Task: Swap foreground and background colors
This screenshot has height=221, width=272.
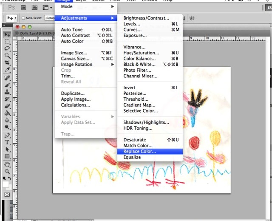Action: point(10,178)
